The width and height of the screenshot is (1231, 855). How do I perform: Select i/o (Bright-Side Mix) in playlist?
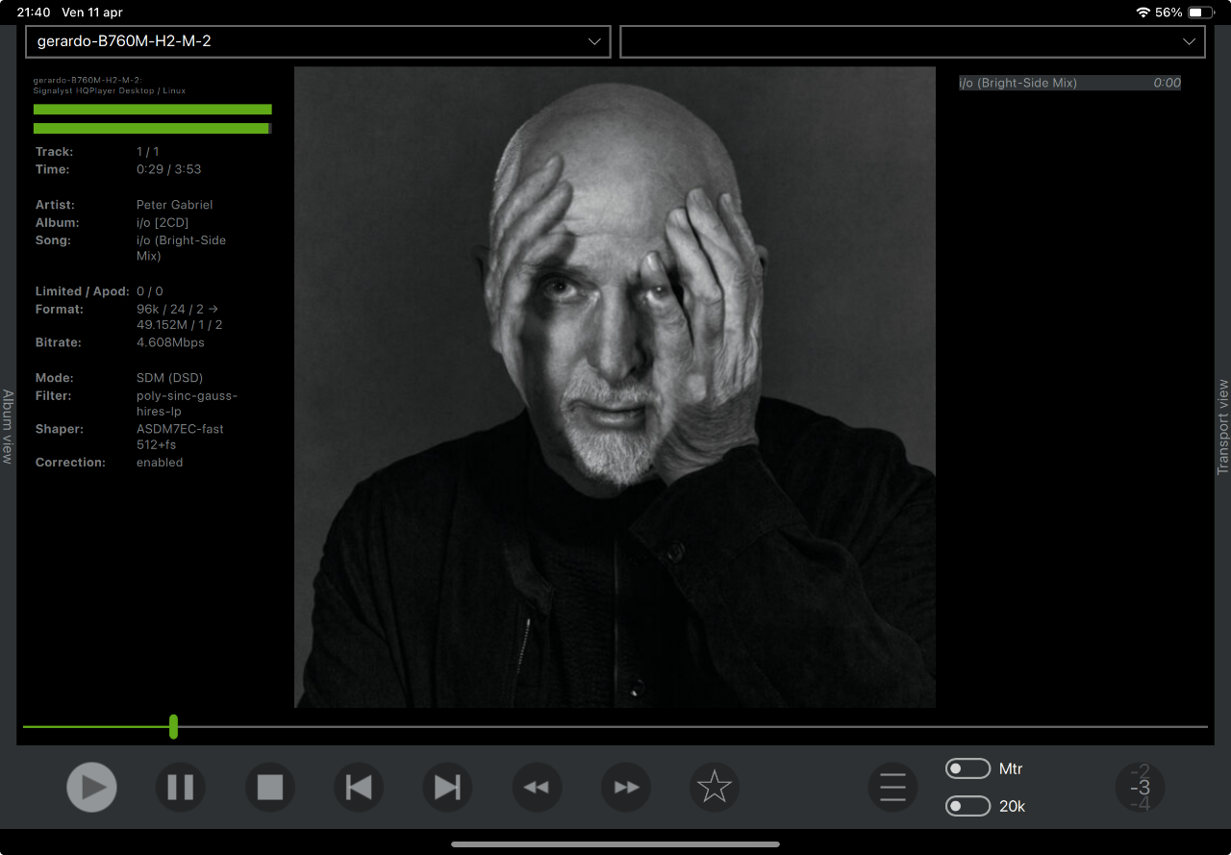(1069, 83)
